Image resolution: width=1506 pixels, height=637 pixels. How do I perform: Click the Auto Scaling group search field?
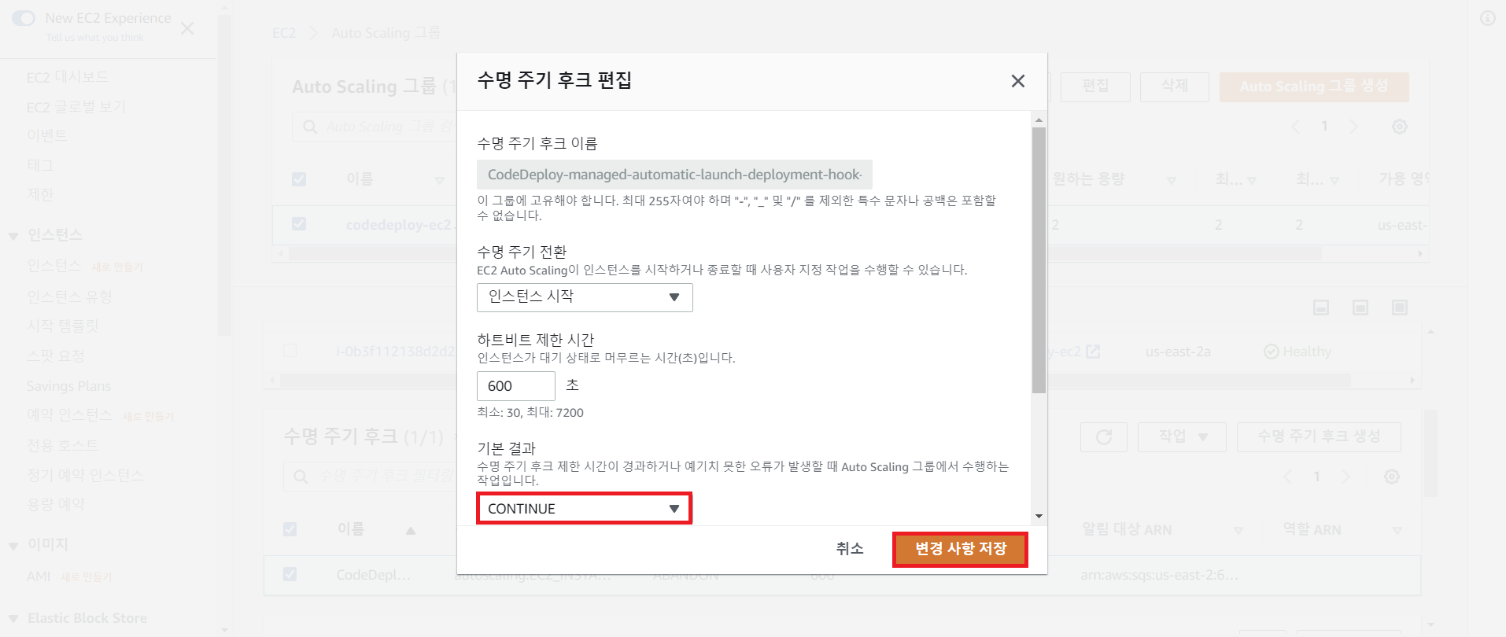click(x=375, y=127)
